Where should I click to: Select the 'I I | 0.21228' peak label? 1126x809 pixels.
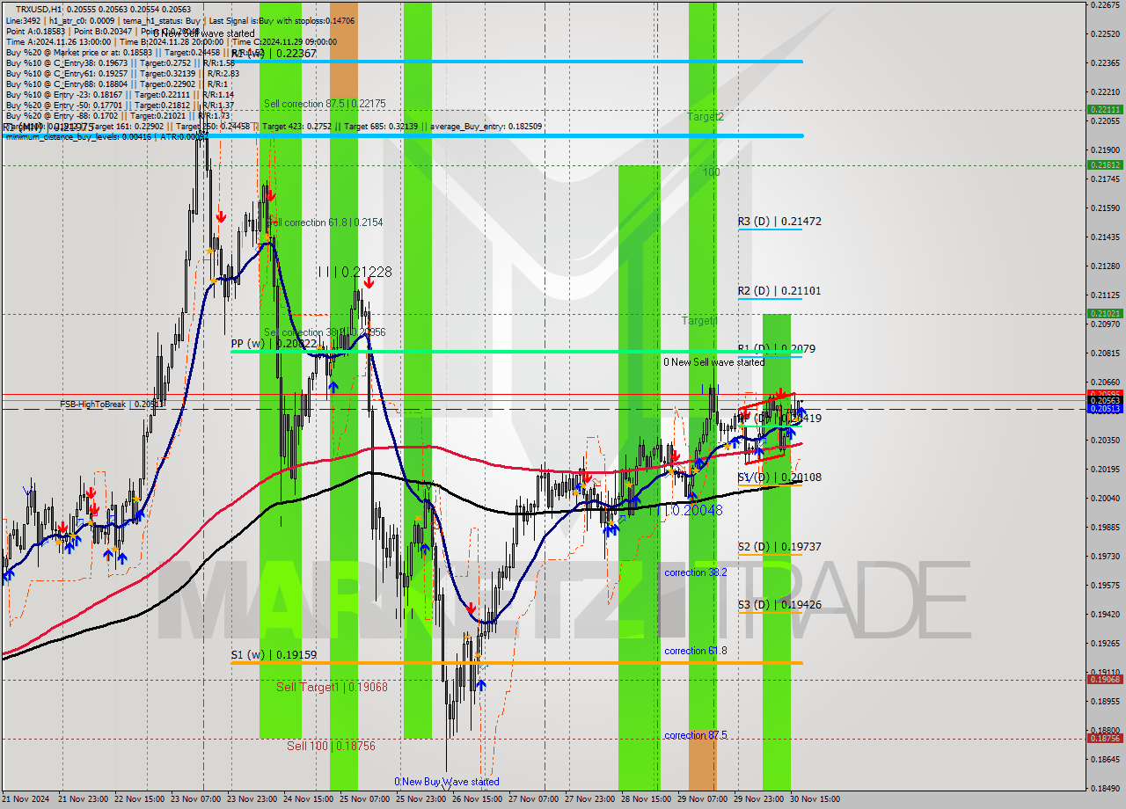click(355, 273)
